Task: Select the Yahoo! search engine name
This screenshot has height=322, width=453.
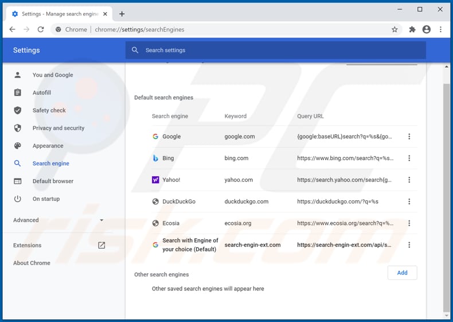Action: 171,180
